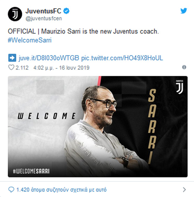This screenshot has width=194, height=197.
Task: Click the tweet timestamp 16 Ιουν 2019
Action: (61, 68)
